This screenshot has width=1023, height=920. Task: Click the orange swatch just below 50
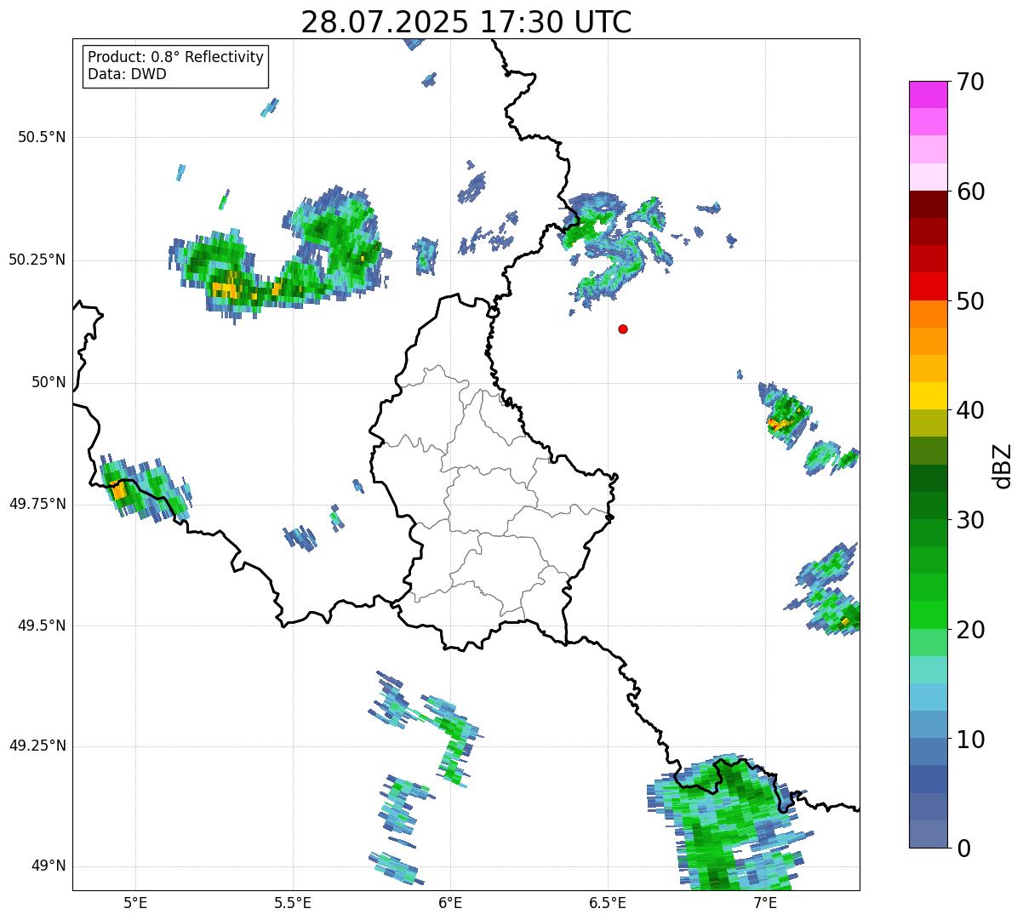pyautogui.click(x=929, y=313)
